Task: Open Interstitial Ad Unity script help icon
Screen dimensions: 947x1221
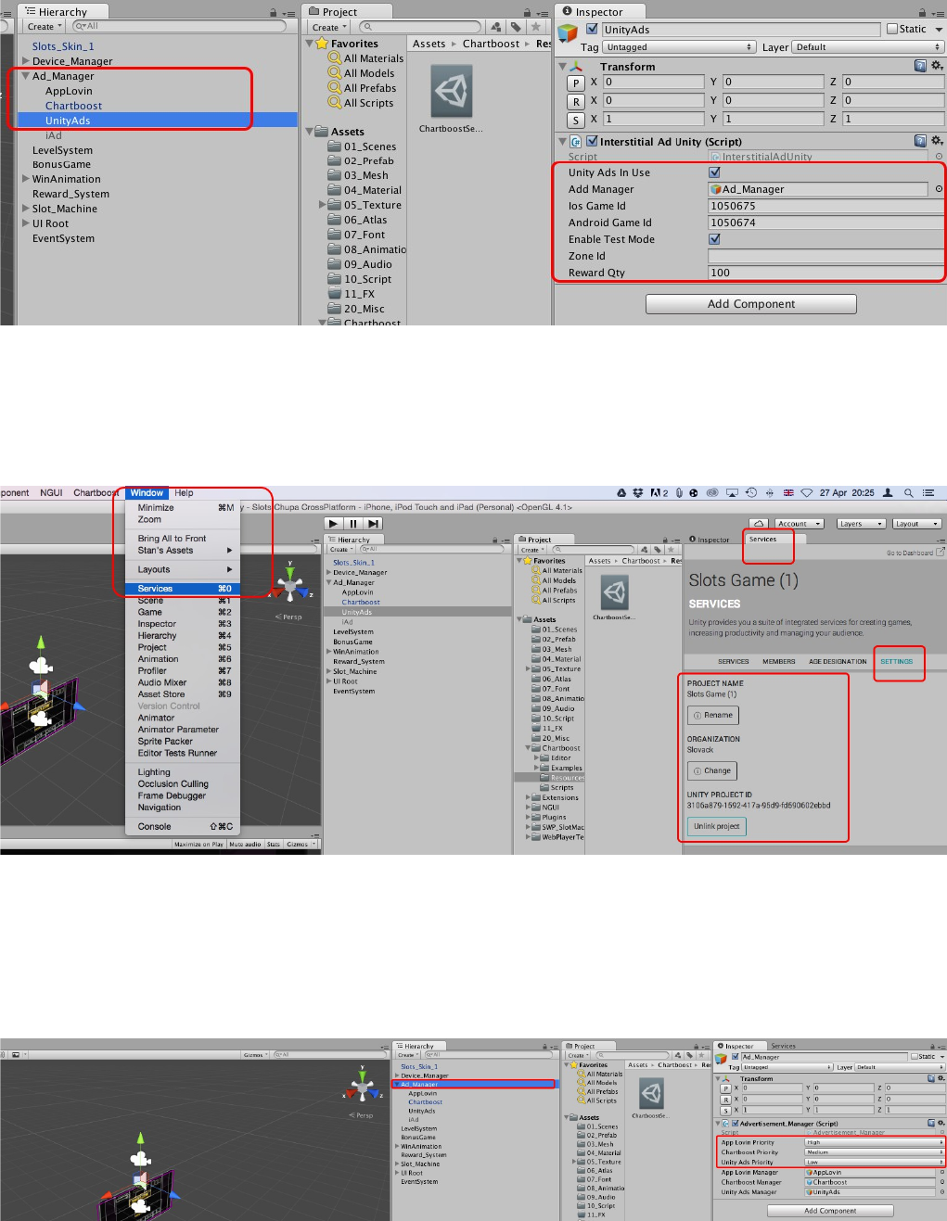Action: click(920, 141)
